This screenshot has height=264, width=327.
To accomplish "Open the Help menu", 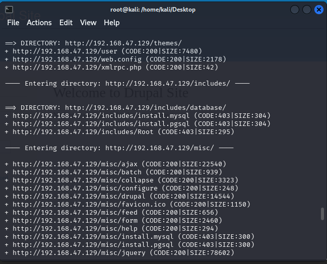I will (112, 23).
